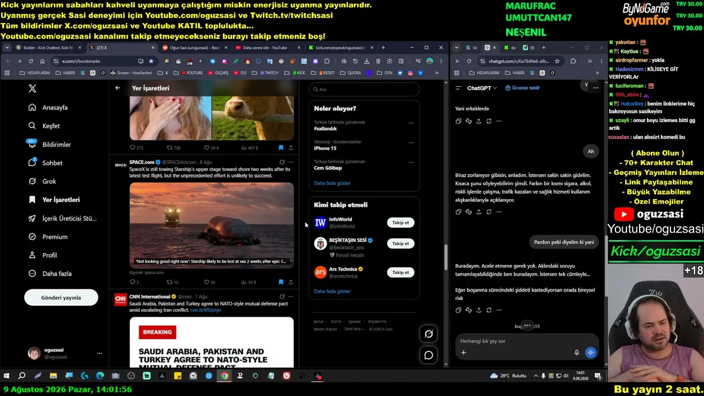Open more options on SPACE.com post
Screen dimensions: 704x396
291,162
